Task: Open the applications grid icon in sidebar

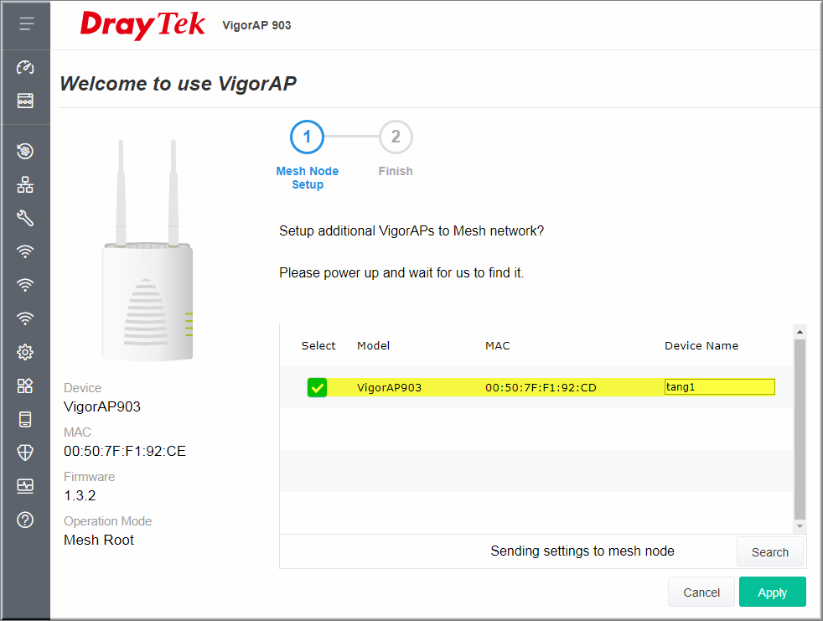Action: 25,386
